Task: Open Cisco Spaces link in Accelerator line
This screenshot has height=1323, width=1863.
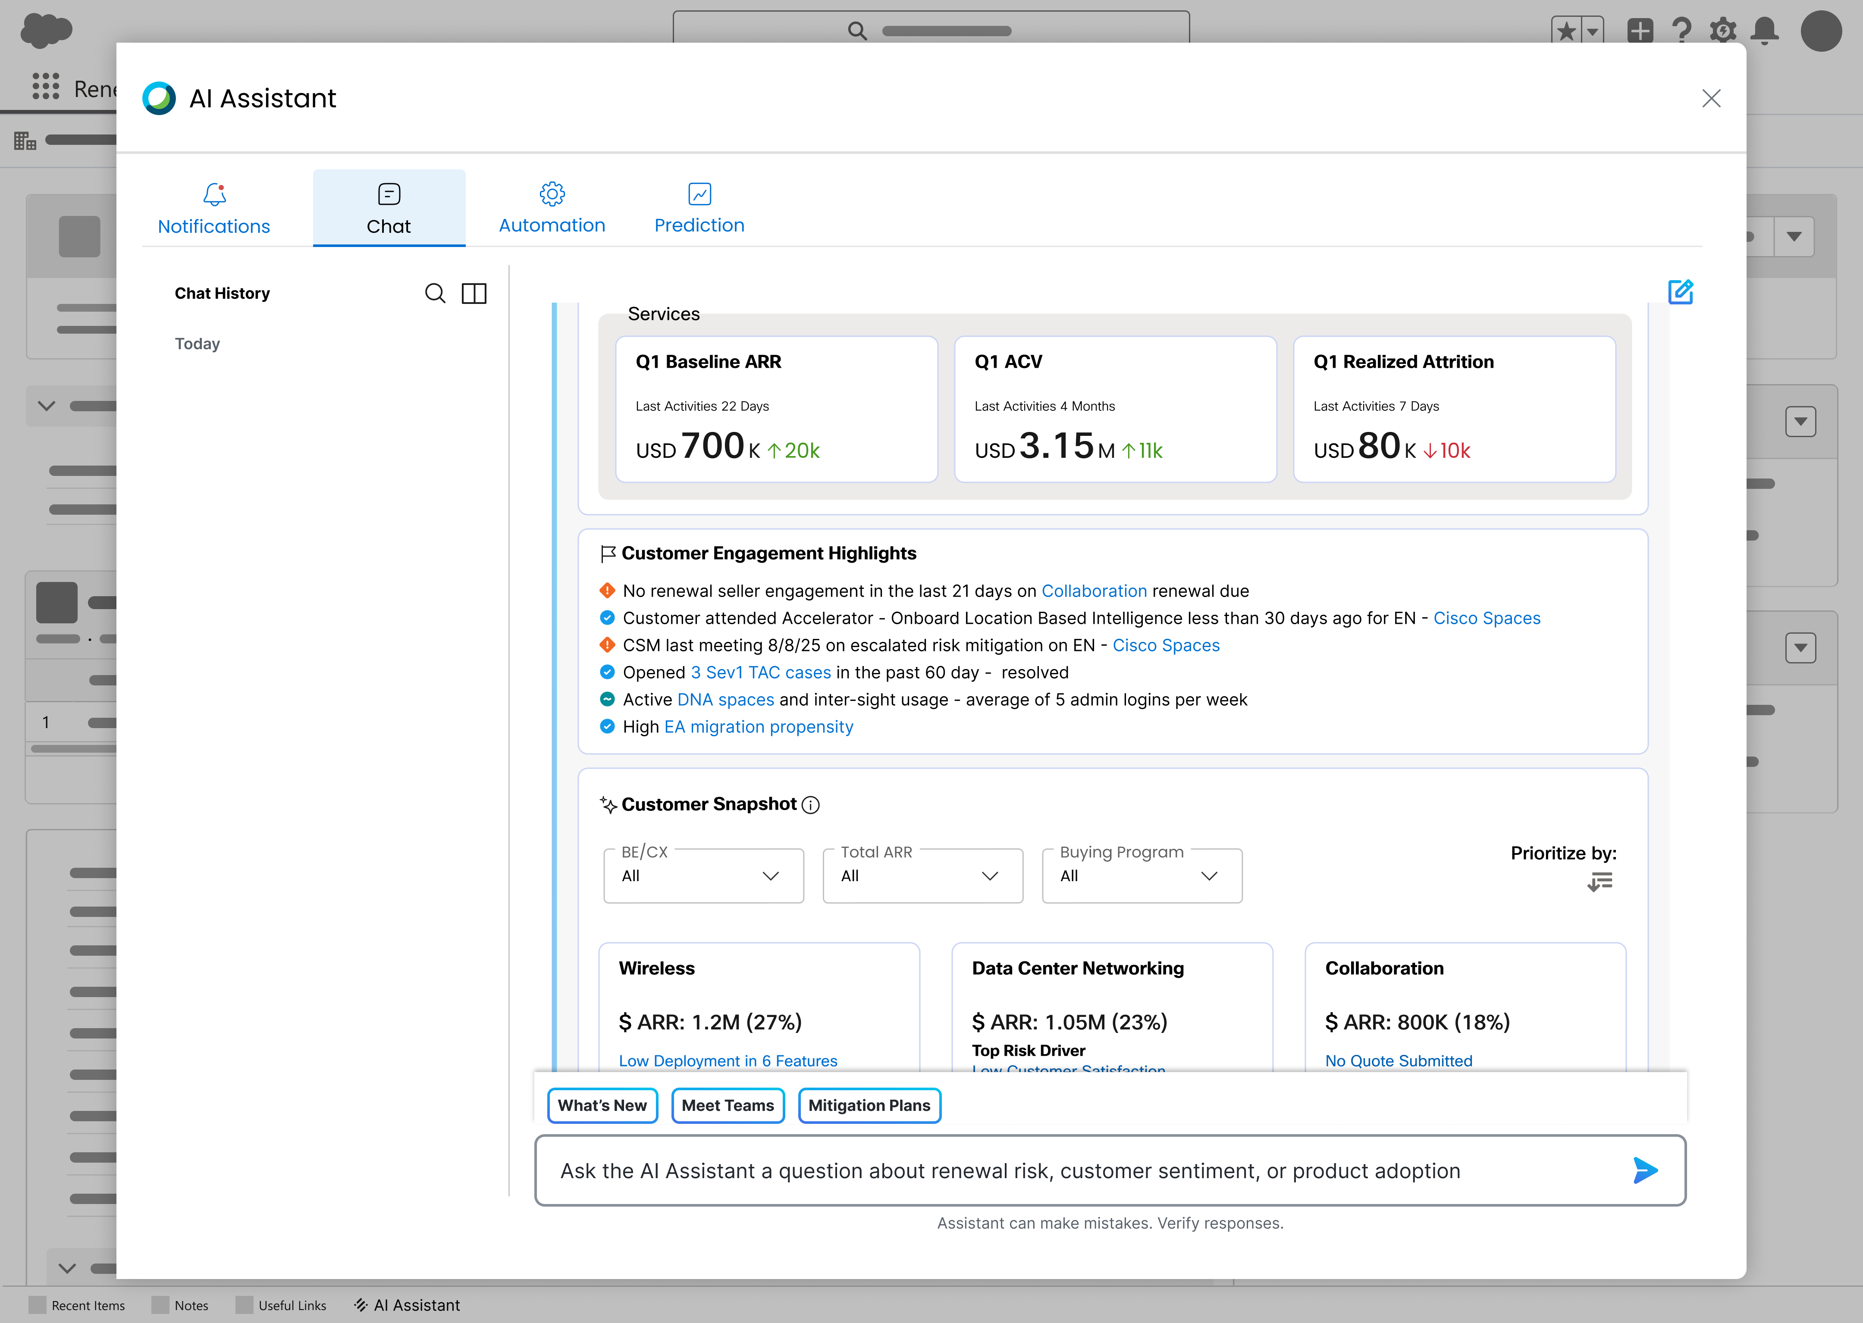Action: (1487, 618)
